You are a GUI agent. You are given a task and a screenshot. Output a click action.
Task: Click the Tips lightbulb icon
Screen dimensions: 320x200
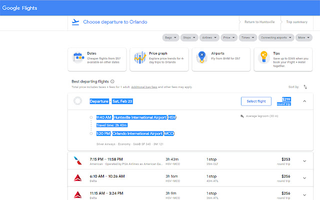click(264, 57)
